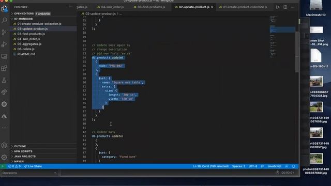Open 03-find-products.js in explorer
The height and width of the screenshot is (186, 331).
31,34
